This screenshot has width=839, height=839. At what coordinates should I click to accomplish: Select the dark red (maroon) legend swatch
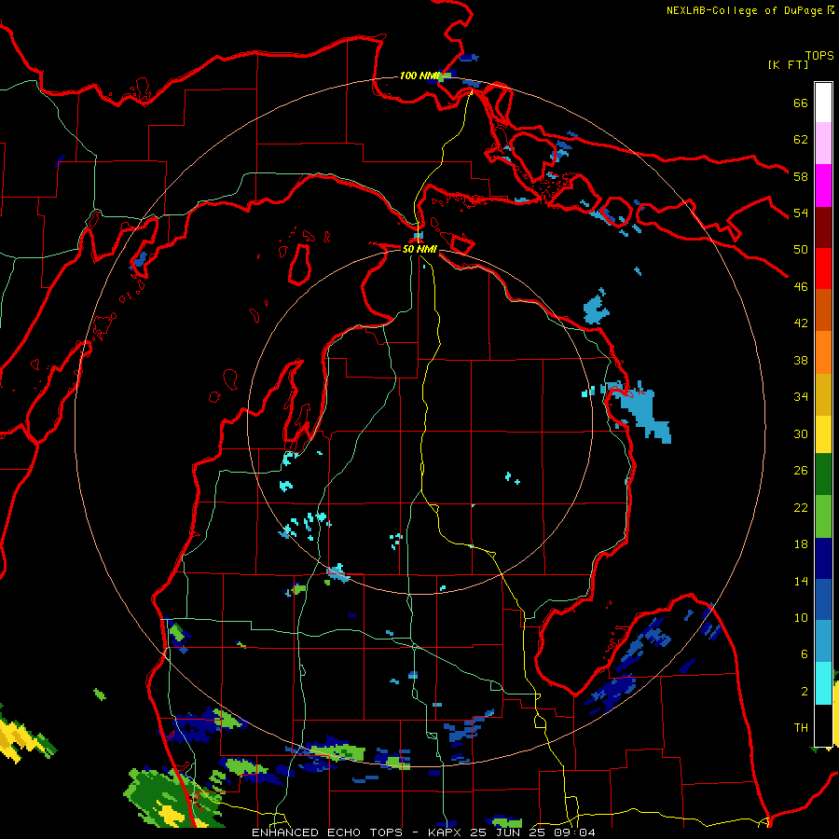coord(823,227)
